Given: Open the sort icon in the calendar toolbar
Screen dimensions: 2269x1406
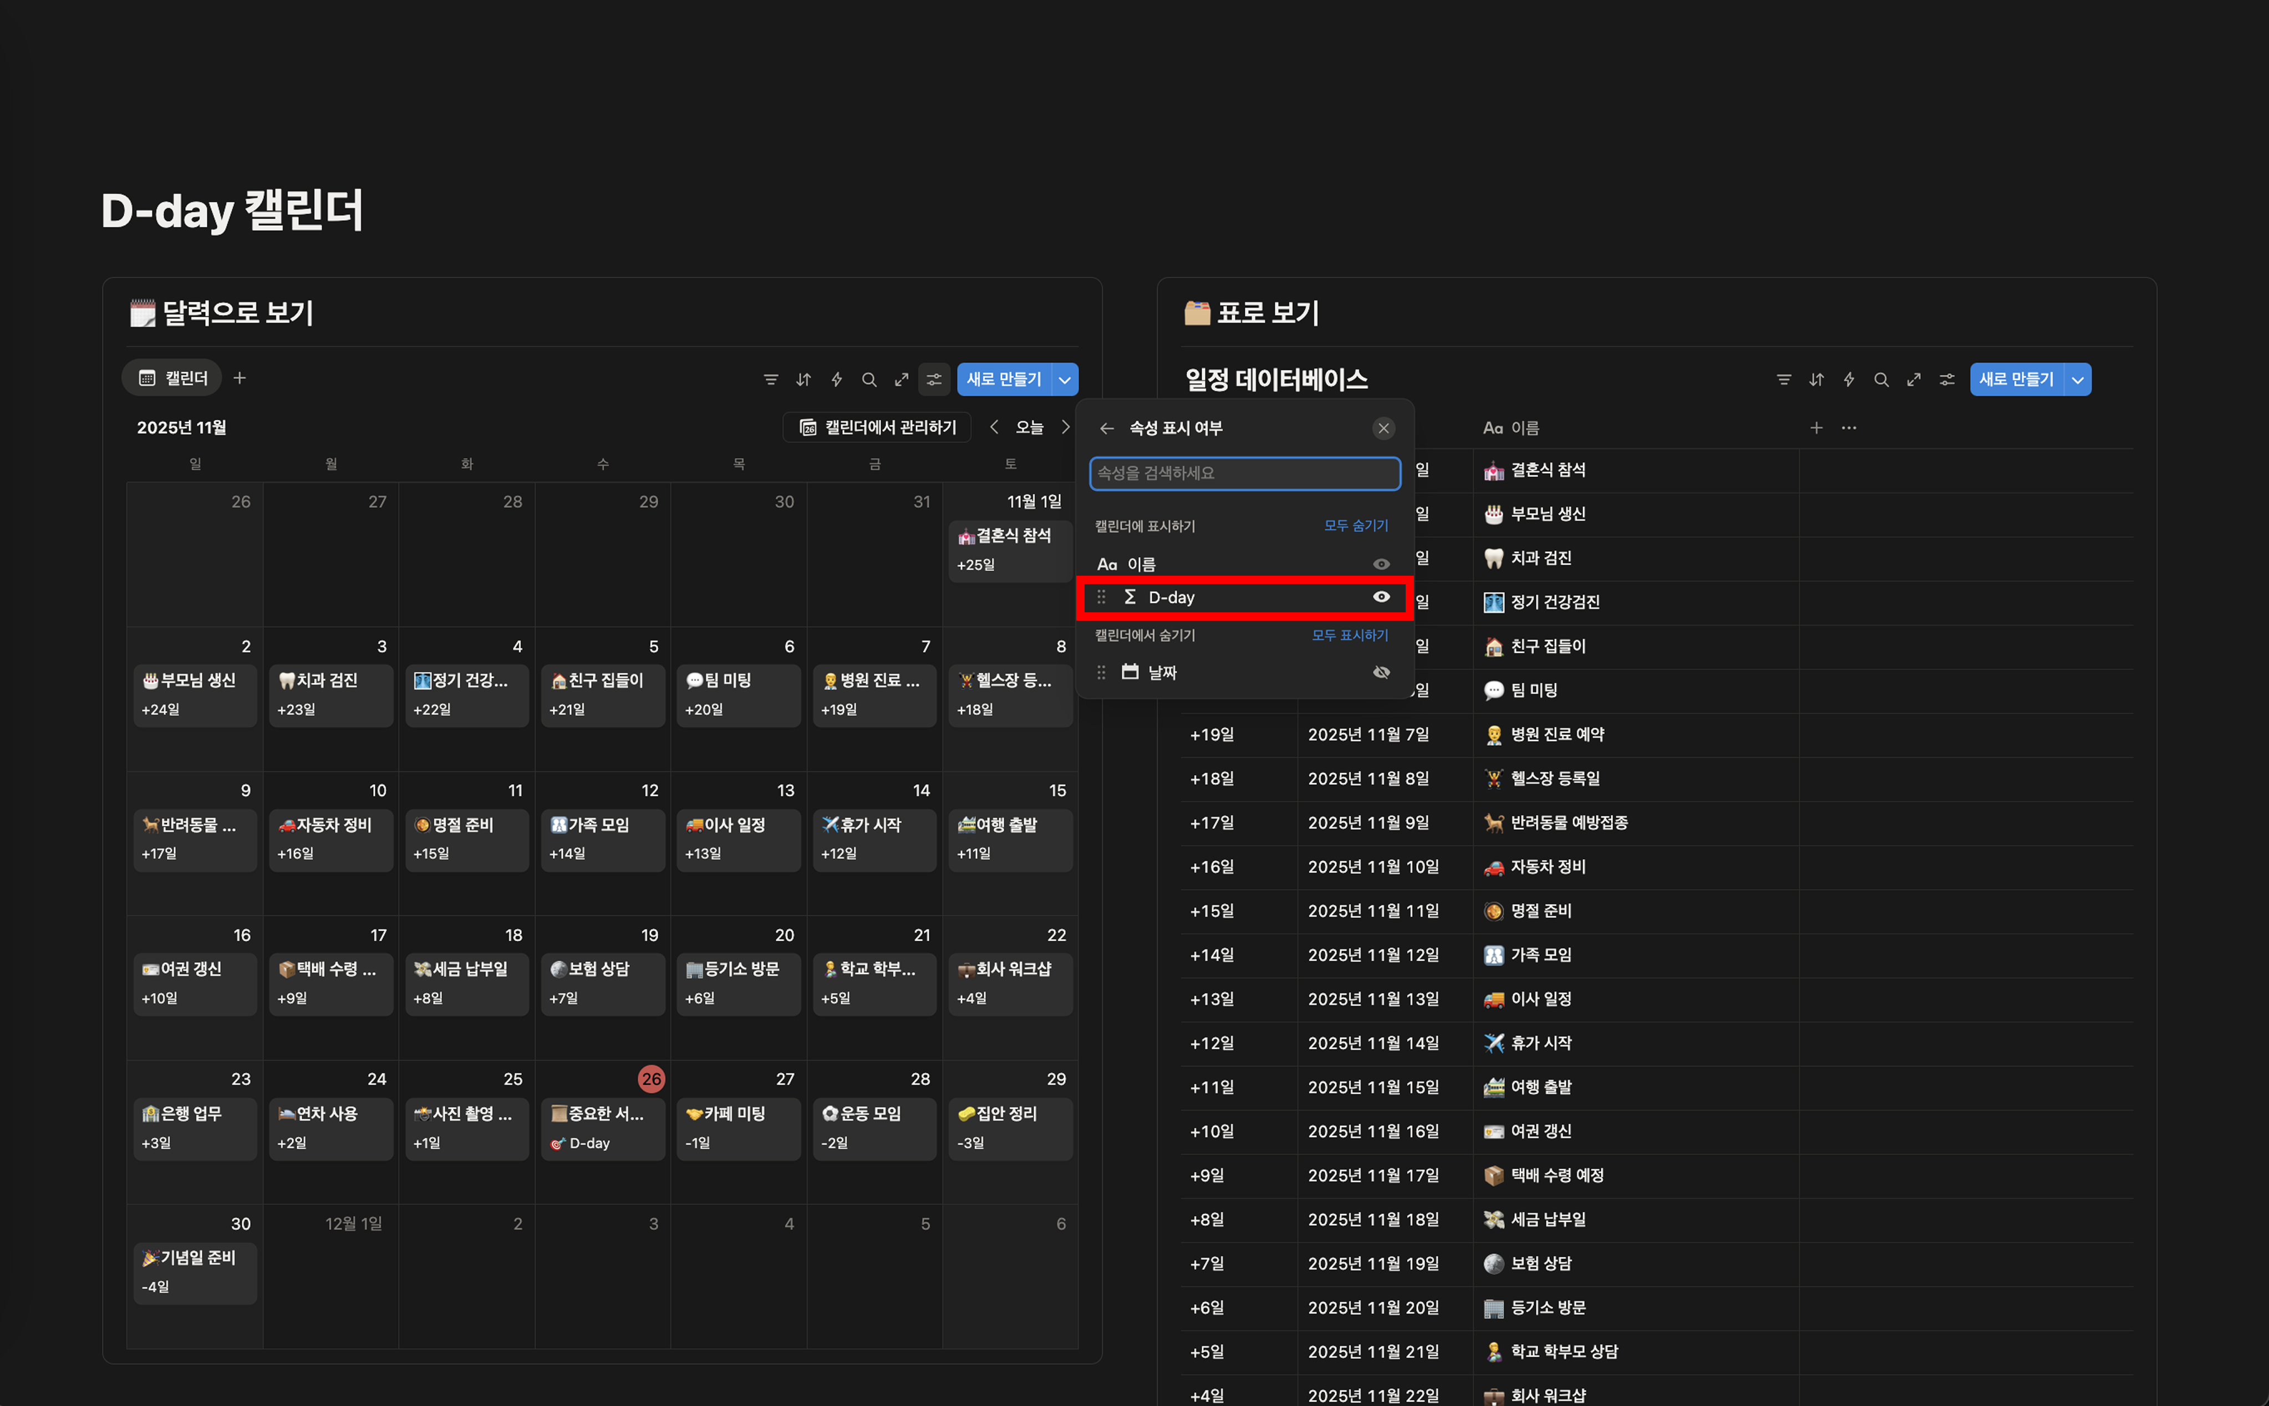Looking at the screenshot, I should (803, 379).
